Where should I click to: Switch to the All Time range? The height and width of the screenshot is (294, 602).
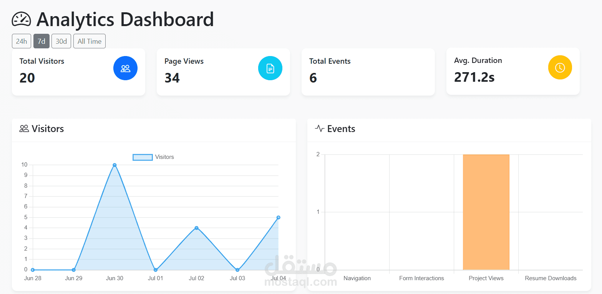[x=90, y=41]
